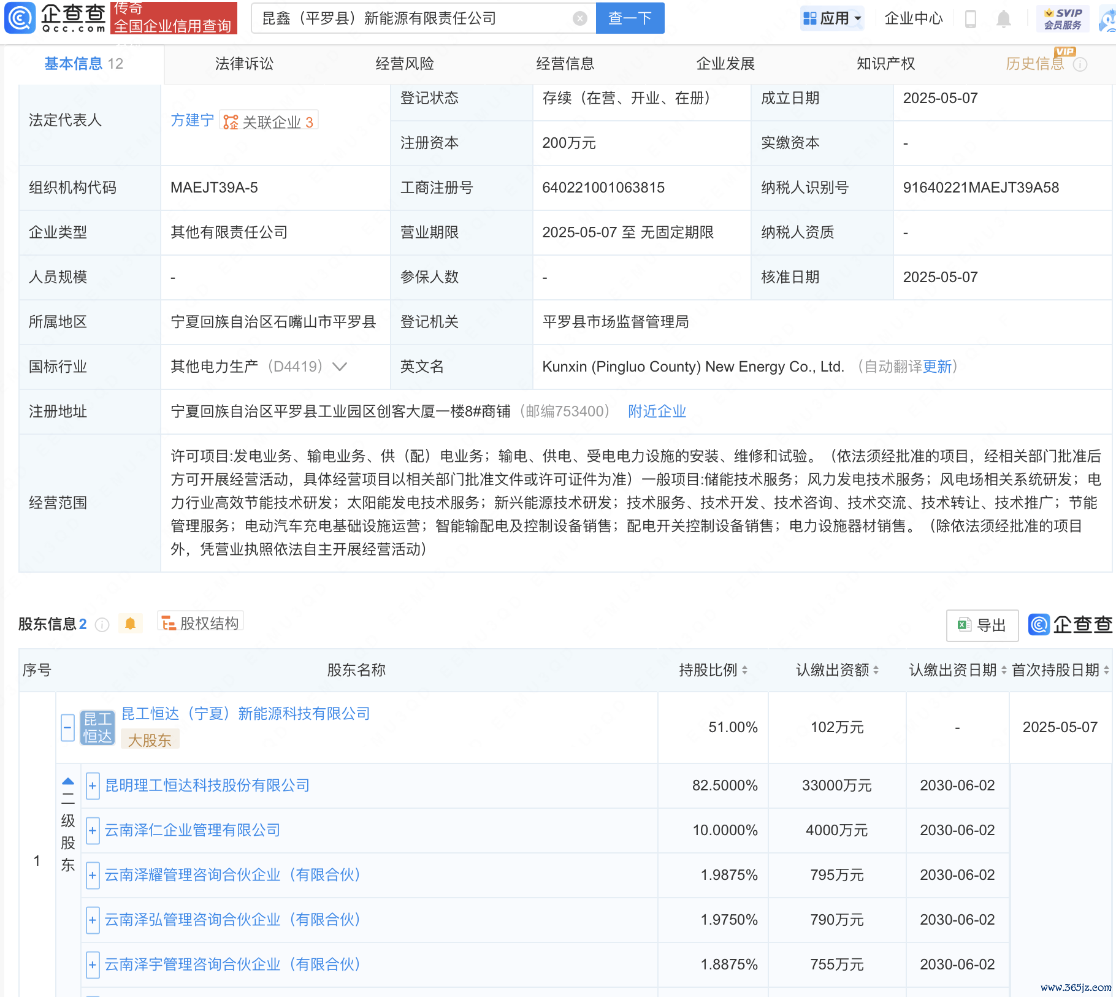Expand the industry classification chevron
1116x997 pixels.
[339, 367]
